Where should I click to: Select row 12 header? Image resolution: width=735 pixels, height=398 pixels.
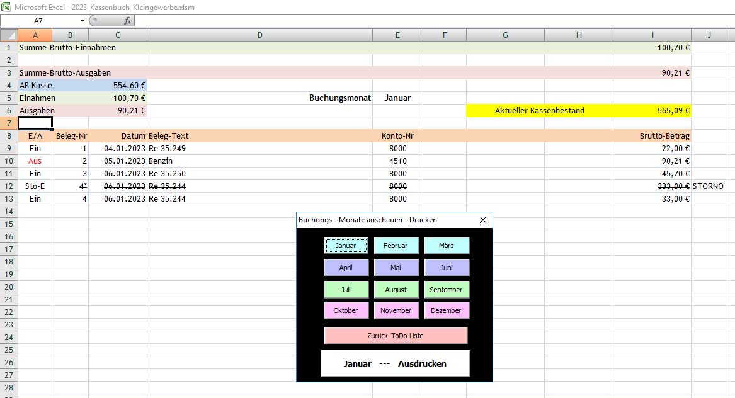(x=9, y=186)
